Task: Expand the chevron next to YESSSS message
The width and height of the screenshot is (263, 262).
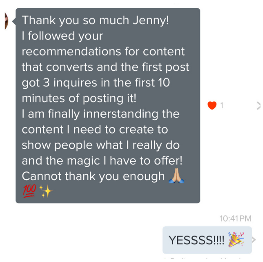Action: 254,240
